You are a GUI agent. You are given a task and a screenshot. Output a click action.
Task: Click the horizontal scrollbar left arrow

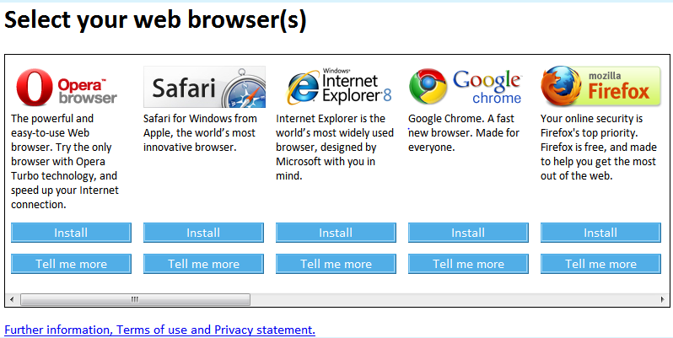(x=12, y=299)
